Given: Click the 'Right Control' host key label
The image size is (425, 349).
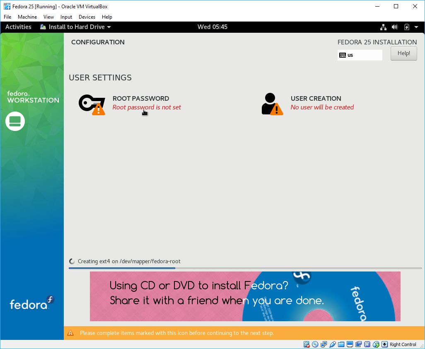Looking at the screenshot, I should tap(403, 344).
